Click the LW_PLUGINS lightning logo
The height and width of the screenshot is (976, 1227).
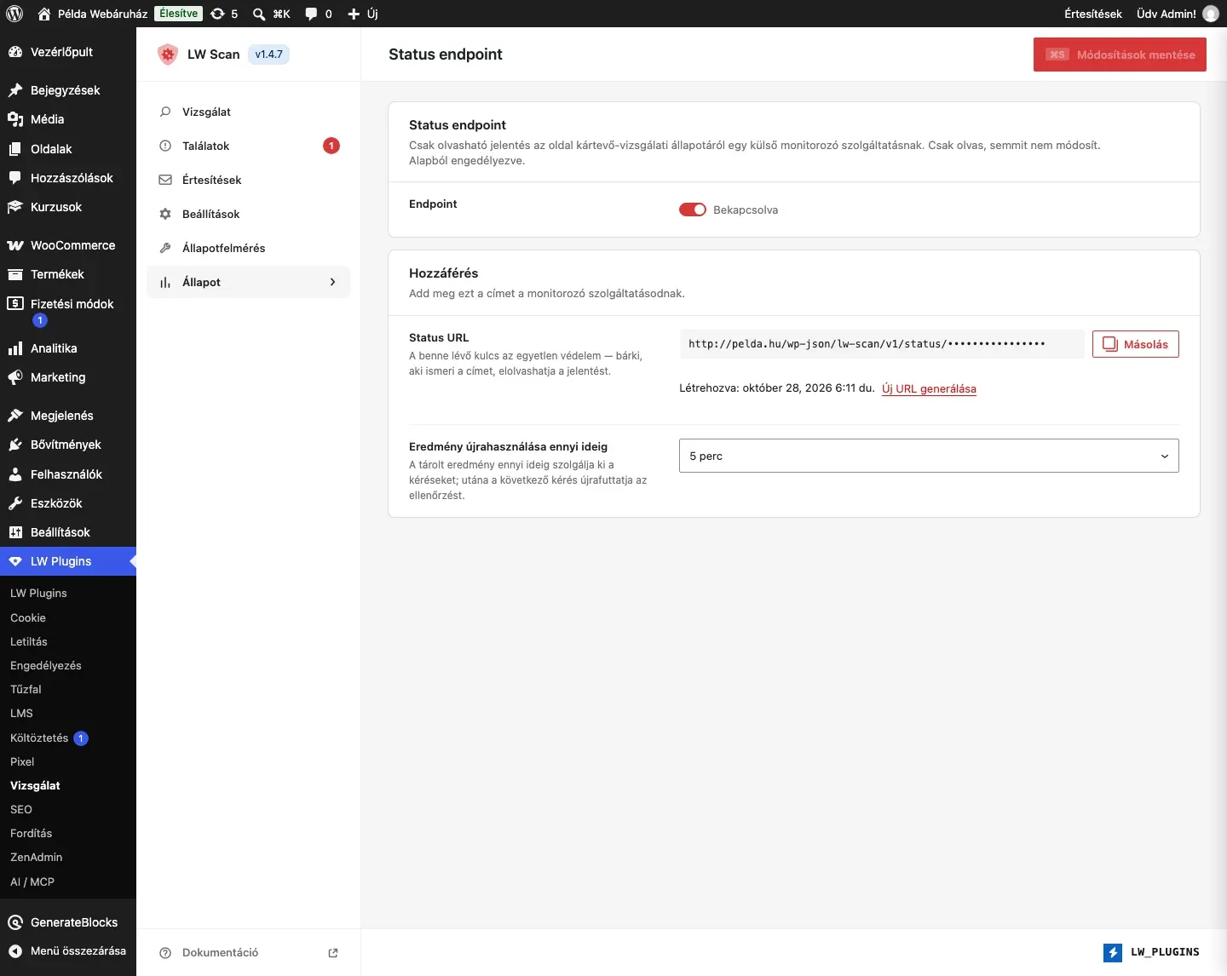point(1113,952)
